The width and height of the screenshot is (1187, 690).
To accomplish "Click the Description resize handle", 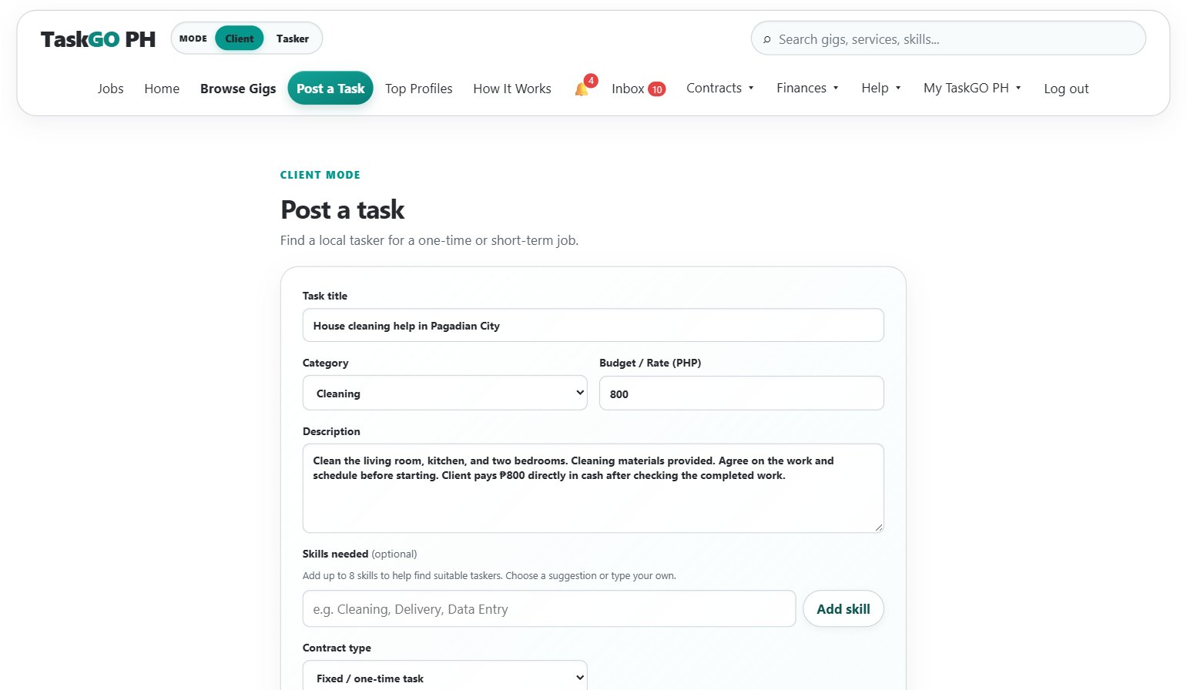I will [879, 528].
